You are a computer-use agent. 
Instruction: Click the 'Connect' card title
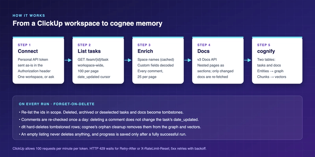click(28, 51)
